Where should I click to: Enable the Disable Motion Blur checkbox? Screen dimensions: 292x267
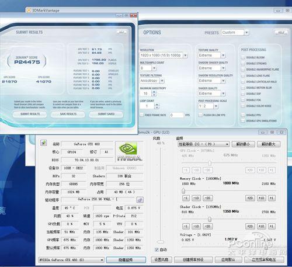click(243, 88)
